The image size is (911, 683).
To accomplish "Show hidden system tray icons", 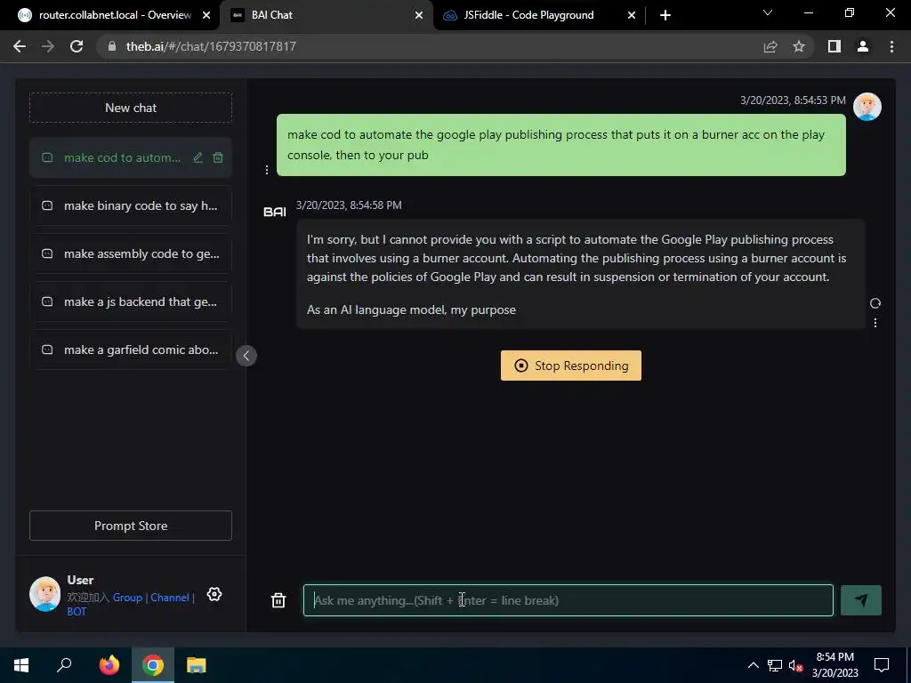I will 753,665.
